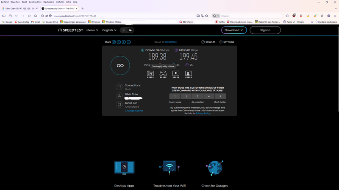Viewport: 339px width, 190px height.
Task: Click the Sign In button
Action: 265,30
